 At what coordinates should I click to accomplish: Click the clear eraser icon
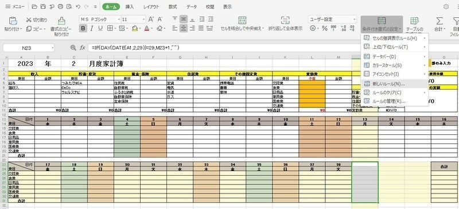tap(159, 29)
